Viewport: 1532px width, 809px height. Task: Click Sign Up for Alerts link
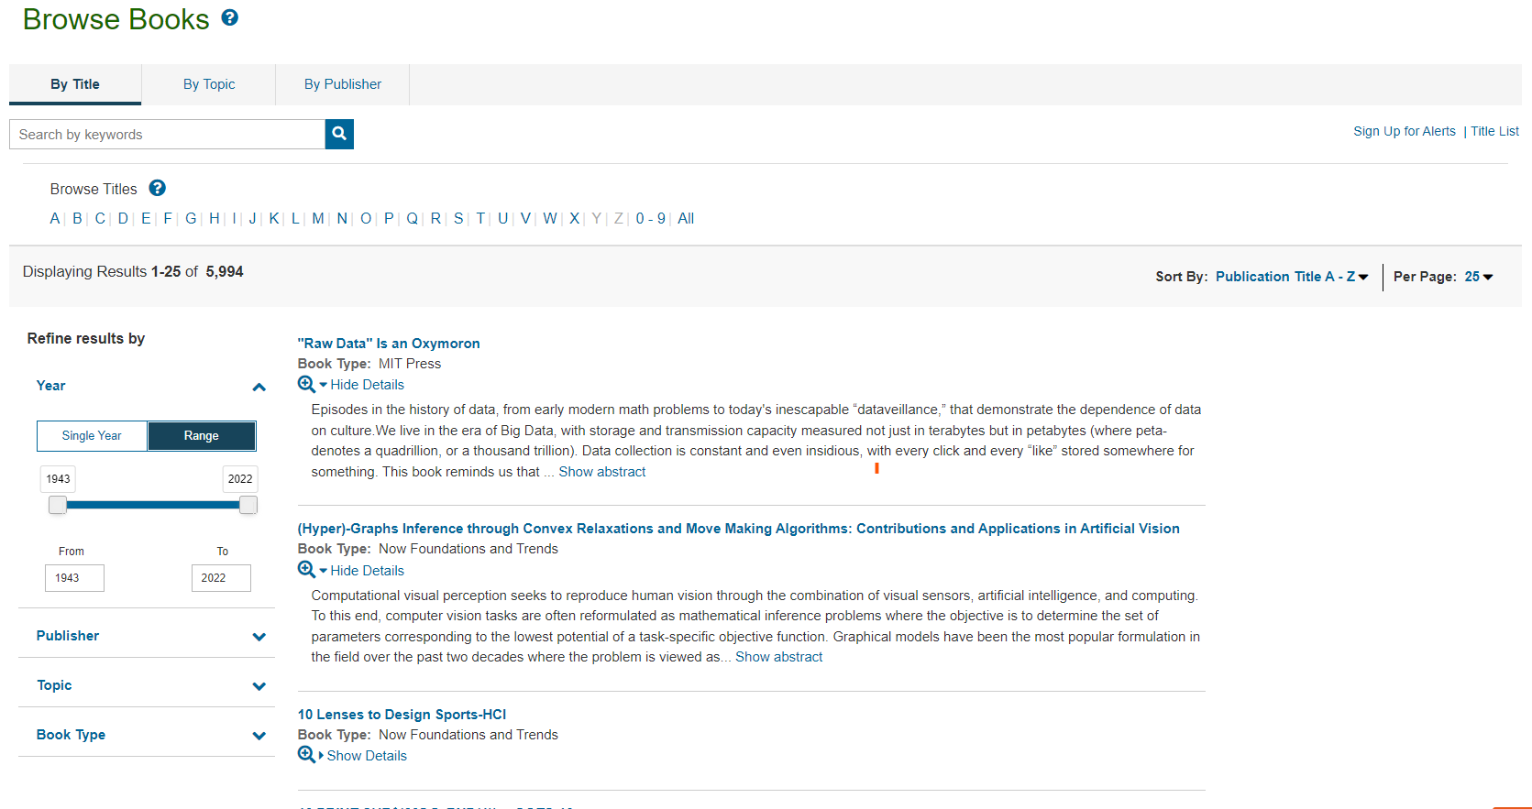coord(1405,131)
